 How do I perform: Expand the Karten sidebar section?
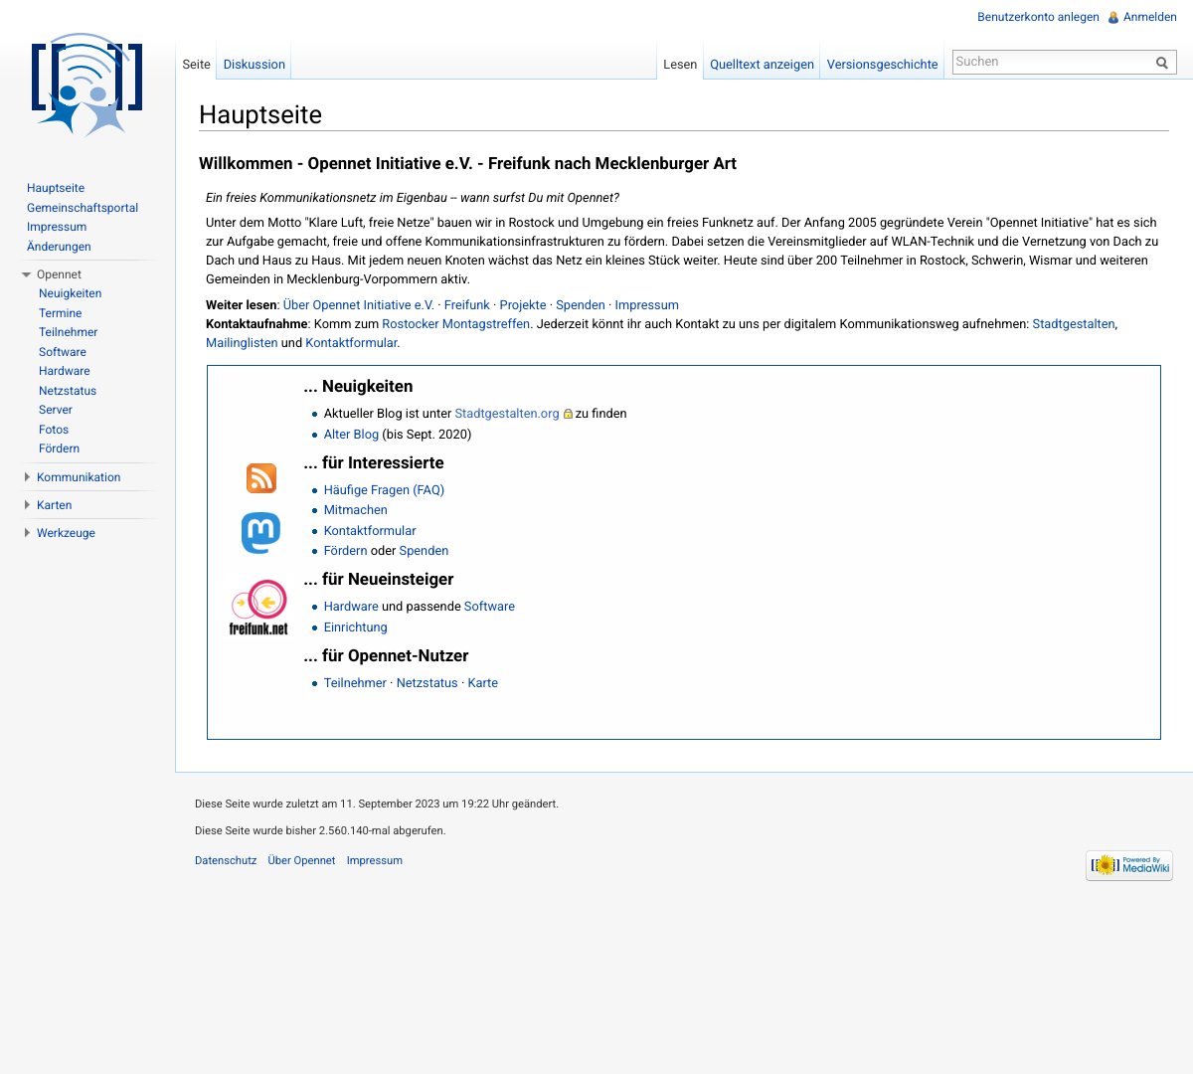(x=27, y=505)
